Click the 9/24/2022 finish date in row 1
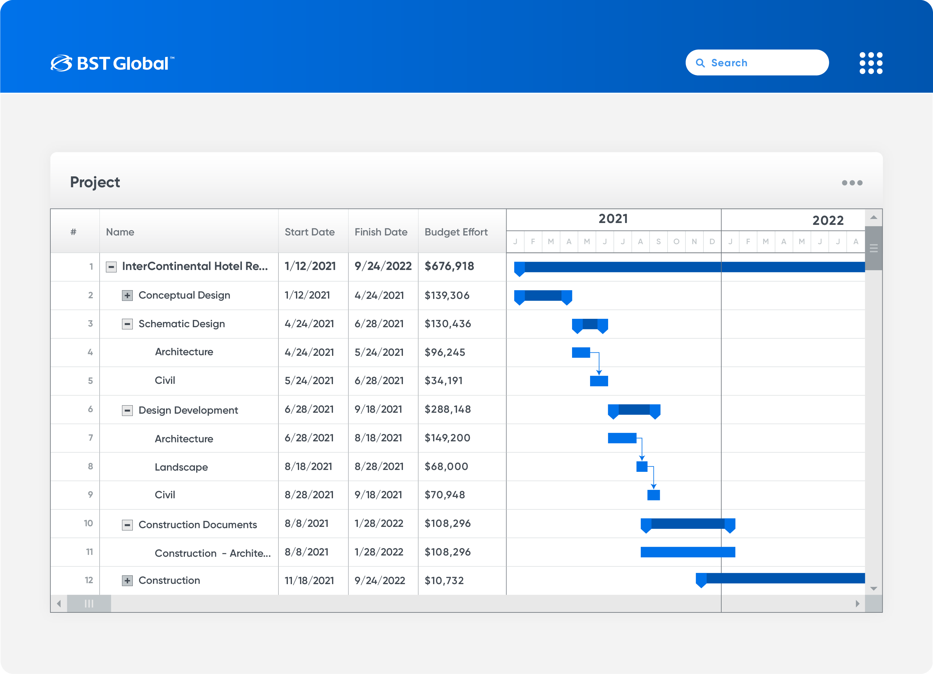Viewport: 933px width, 674px height. (383, 266)
